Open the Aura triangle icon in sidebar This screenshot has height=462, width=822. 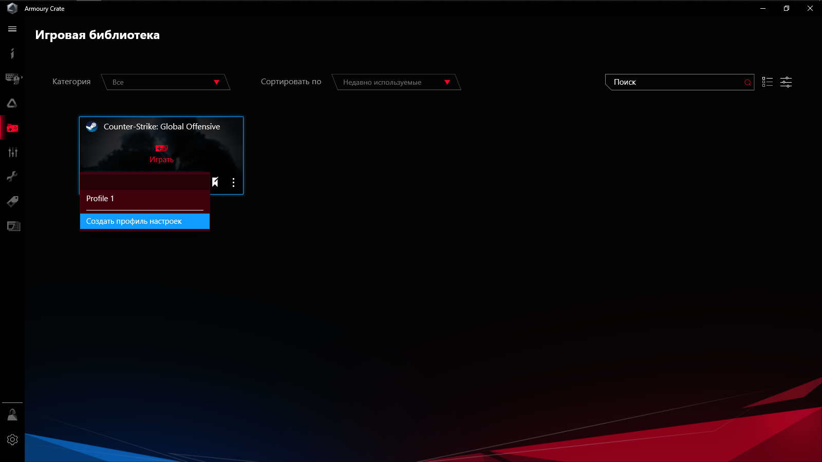coord(12,103)
